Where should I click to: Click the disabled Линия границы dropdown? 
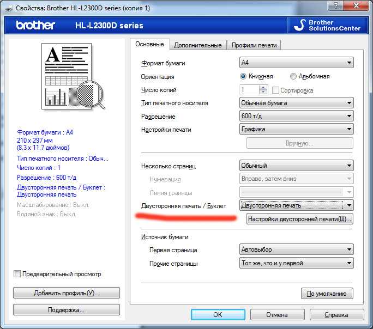297,192
